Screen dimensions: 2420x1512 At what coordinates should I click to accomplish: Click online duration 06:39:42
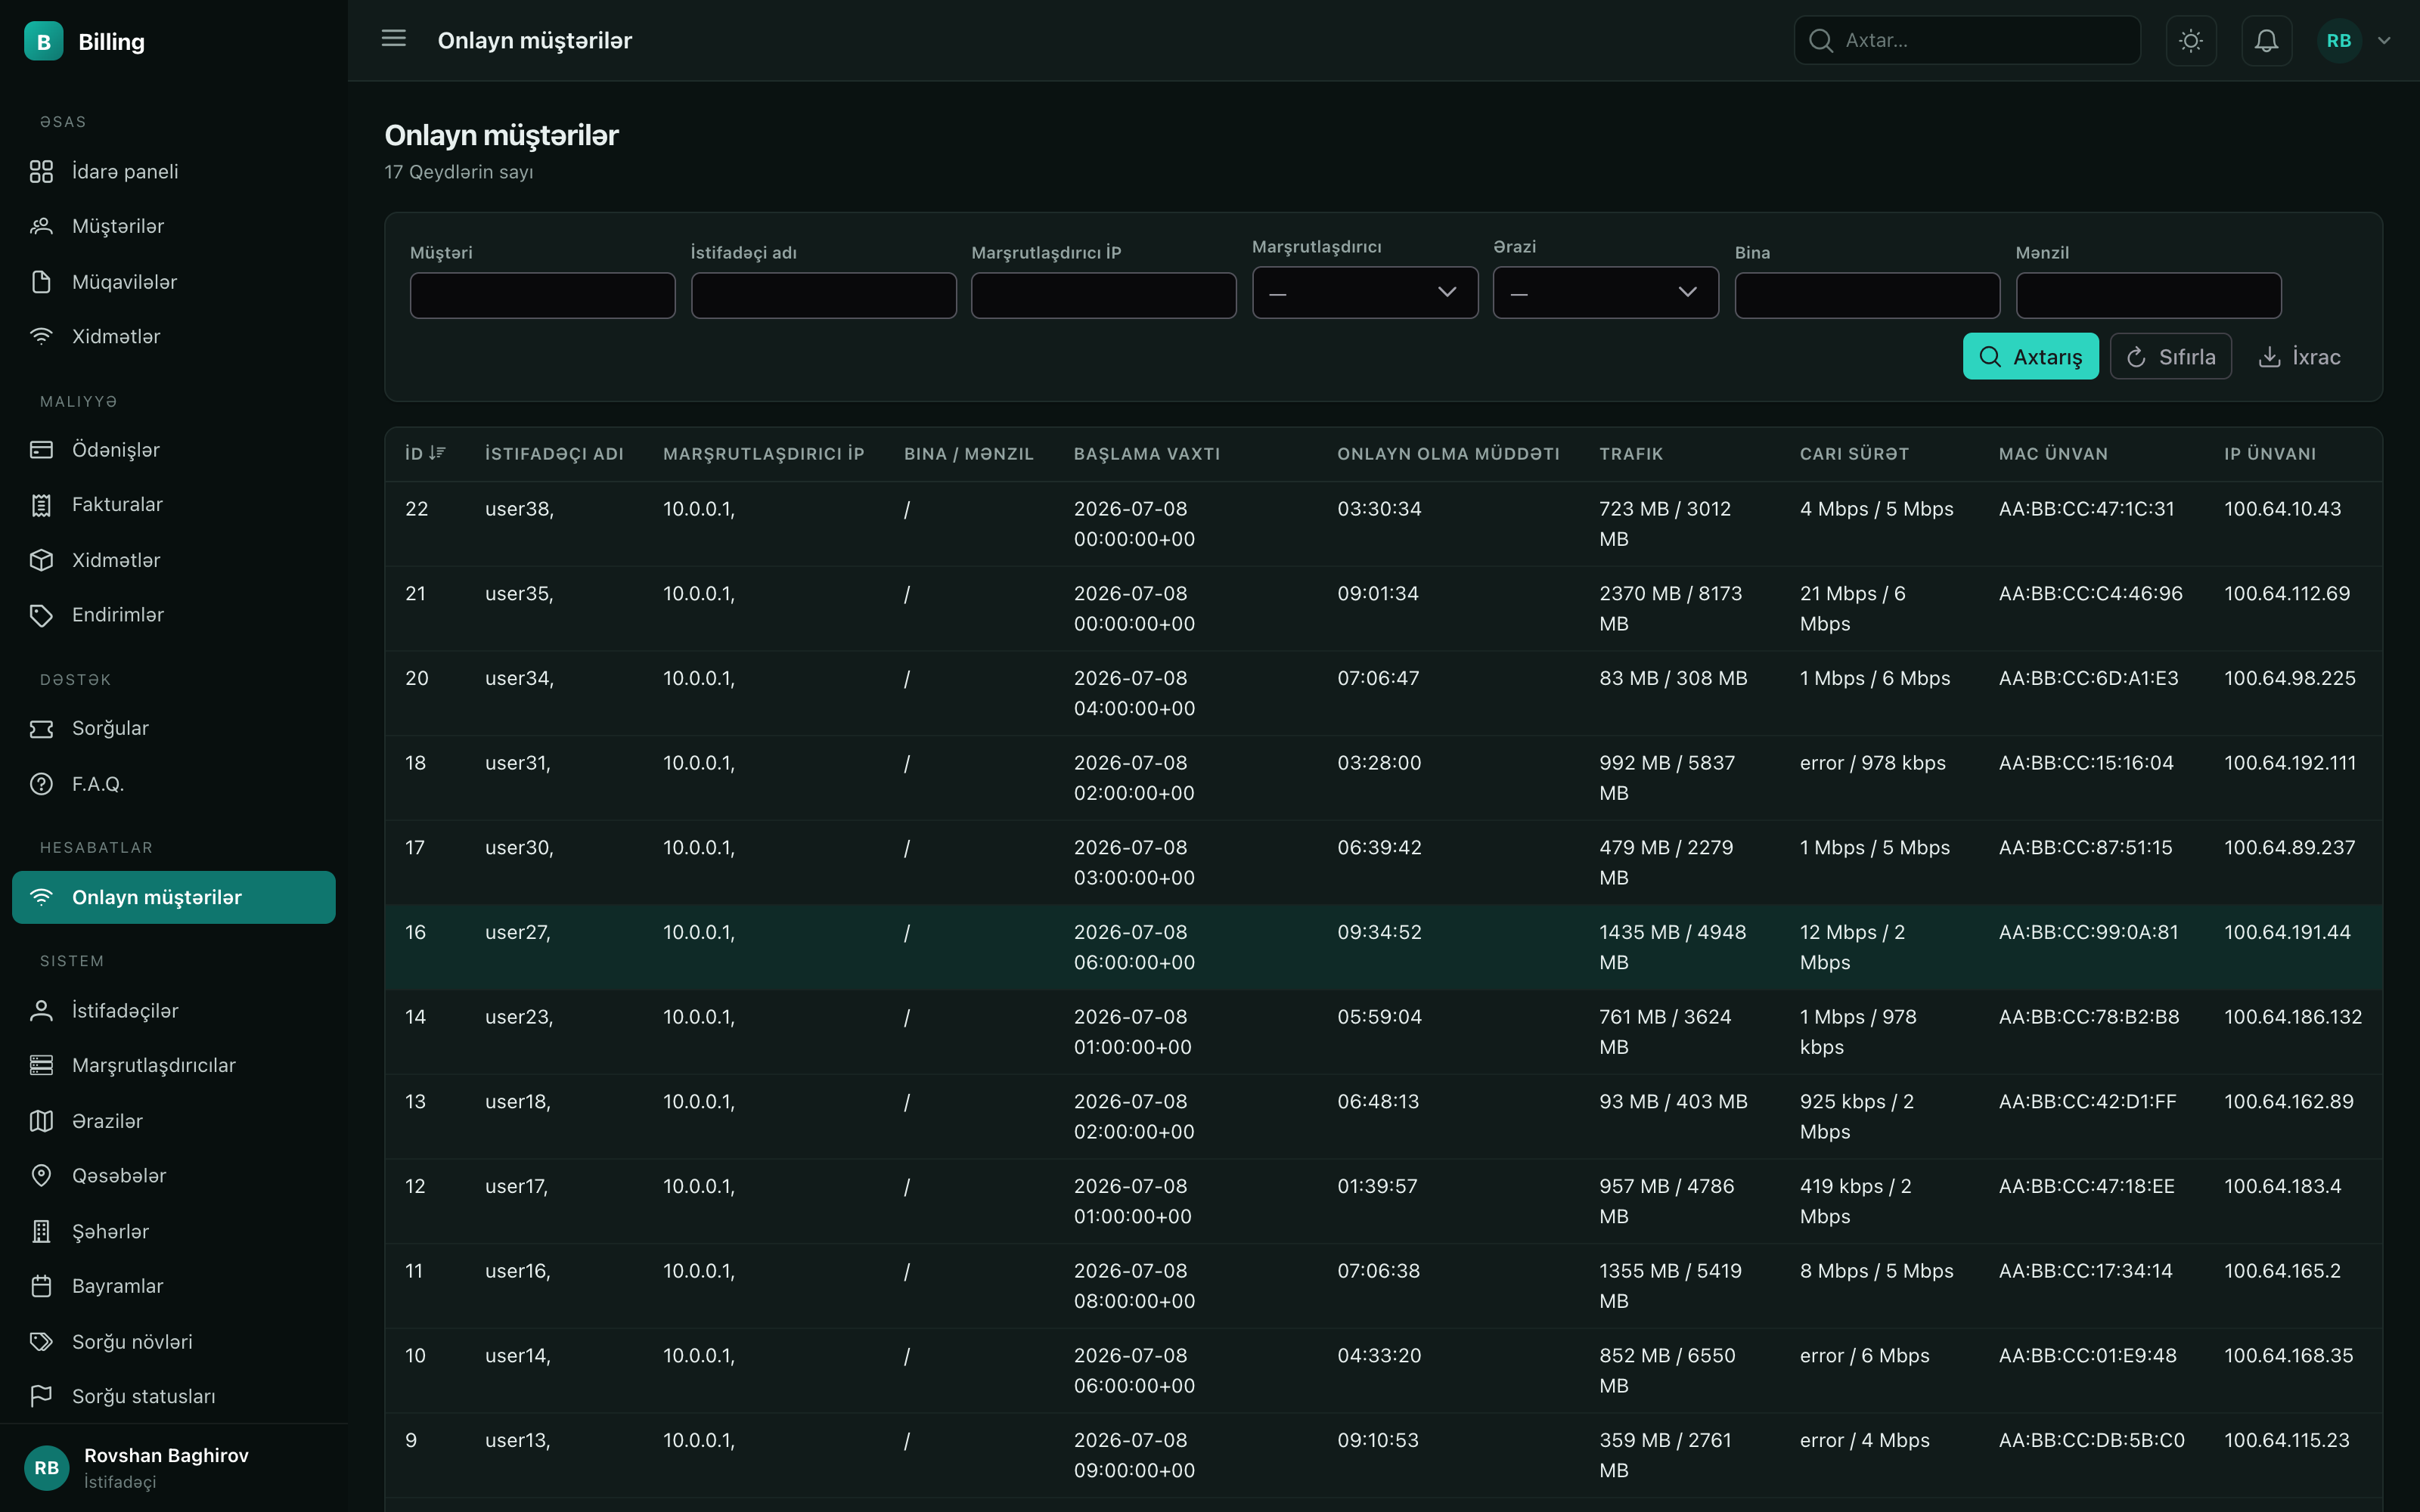1379,848
